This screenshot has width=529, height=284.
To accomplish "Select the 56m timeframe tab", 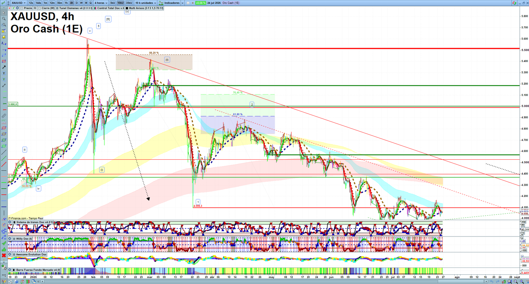I will point(60,3).
